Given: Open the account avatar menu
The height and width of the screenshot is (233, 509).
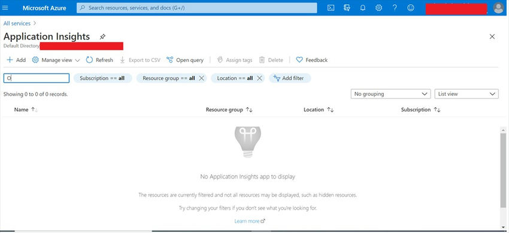Looking at the screenshot, I should pos(498,8).
